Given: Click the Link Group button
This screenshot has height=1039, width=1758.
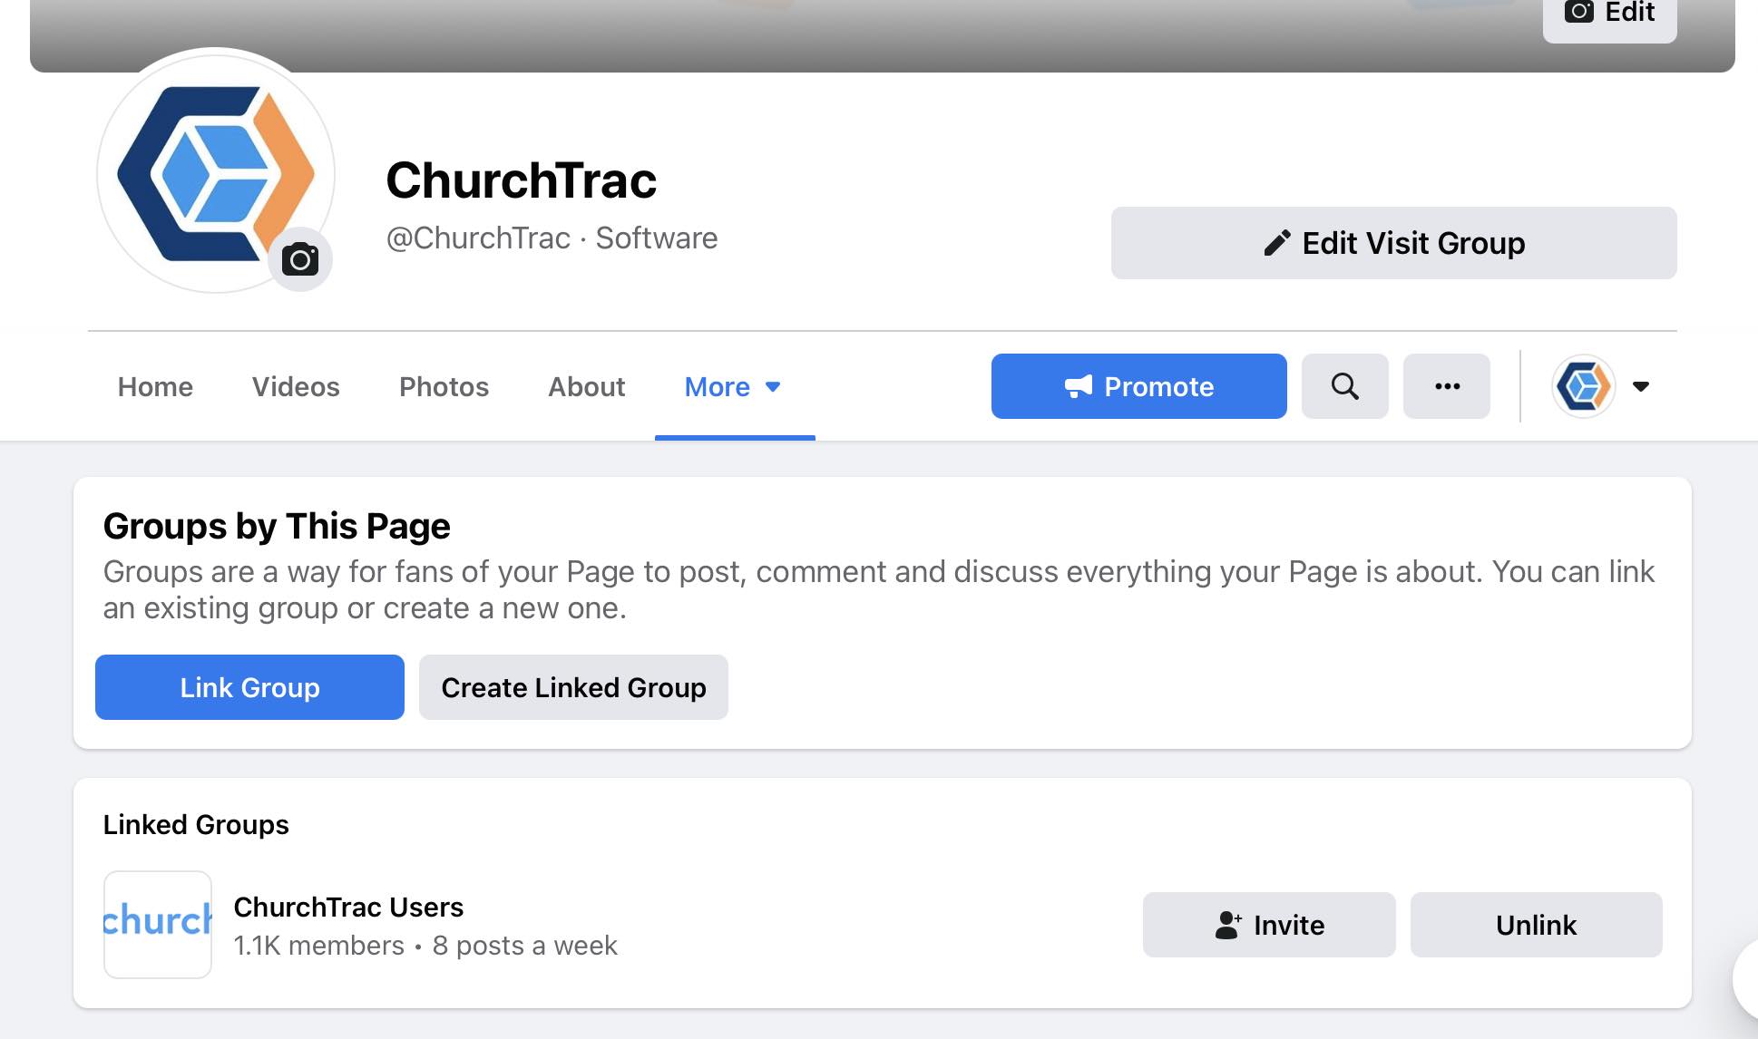Looking at the screenshot, I should tap(249, 687).
